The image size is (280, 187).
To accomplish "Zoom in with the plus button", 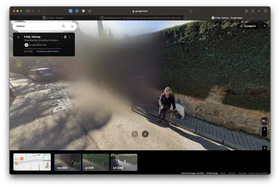I will point(264,129).
